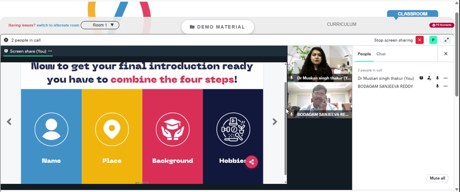The image size is (460, 192).
Task: Click the page right-edge vertical scrollbar
Action: pyautogui.click(x=457, y=54)
